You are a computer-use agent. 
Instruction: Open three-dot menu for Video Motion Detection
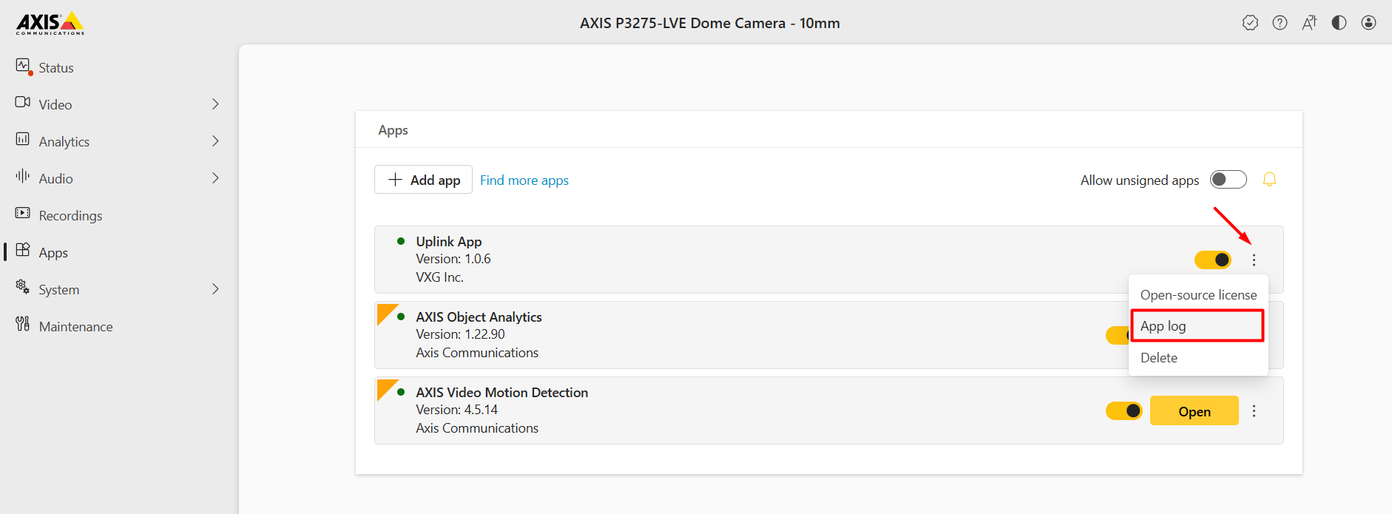click(x=1254, y=411)
